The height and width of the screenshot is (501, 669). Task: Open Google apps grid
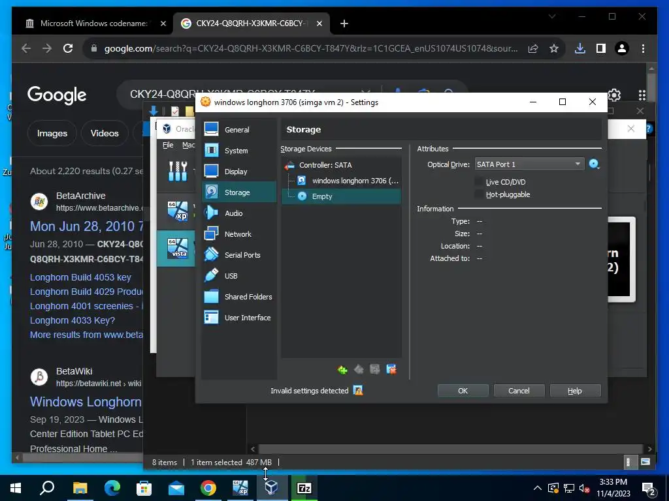pyautogui.click(x=642, y=95)
